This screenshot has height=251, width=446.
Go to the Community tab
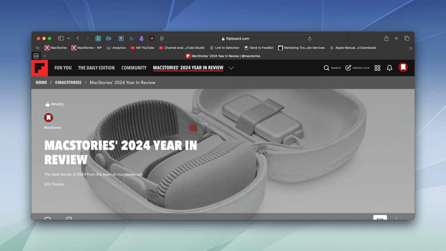(134, 68)
